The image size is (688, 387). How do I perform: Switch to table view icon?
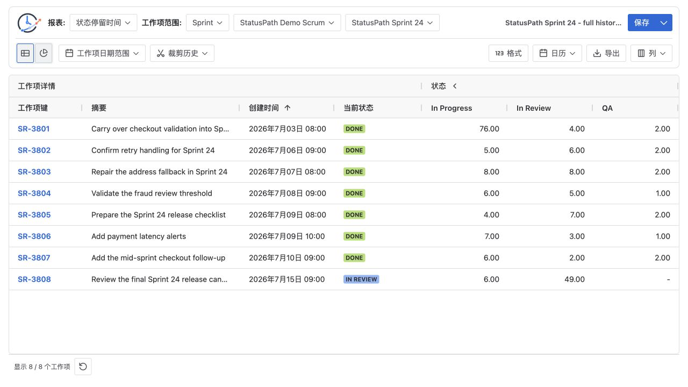pos(25,53)
